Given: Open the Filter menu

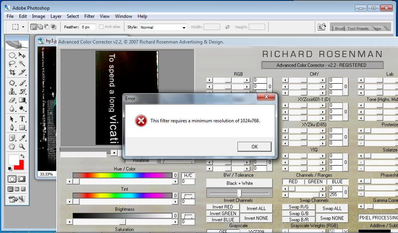Looking at the screenshot, I should point(89,16).
